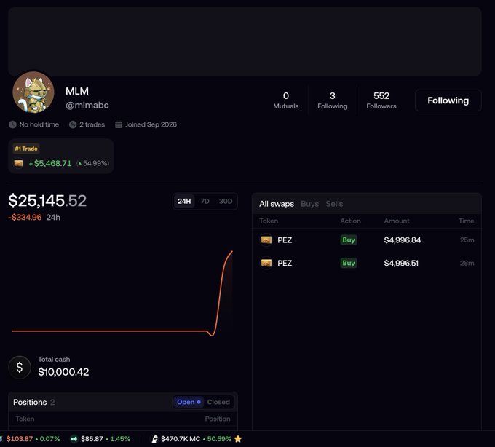This screenshot has width=495, height=447.
Task: Click the 1.45% ticker change
Action: pyautogui.click(x=120, y=439)
